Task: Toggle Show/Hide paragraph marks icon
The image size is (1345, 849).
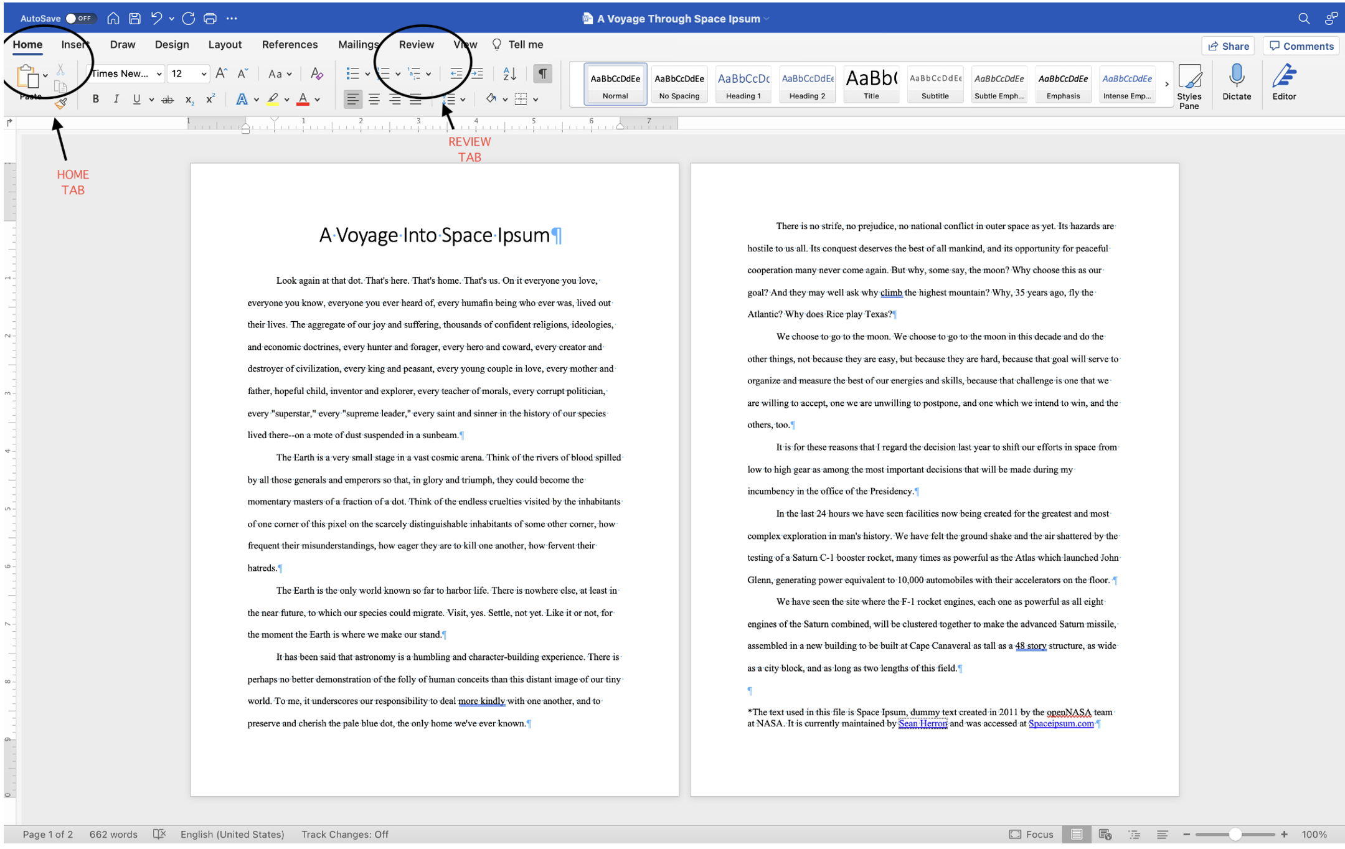Action: [x=543, y=74]
